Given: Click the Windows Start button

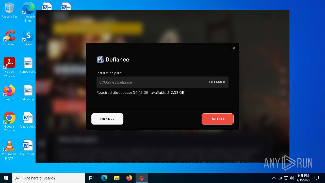Looking at the screenshot, I should point(6,178).
